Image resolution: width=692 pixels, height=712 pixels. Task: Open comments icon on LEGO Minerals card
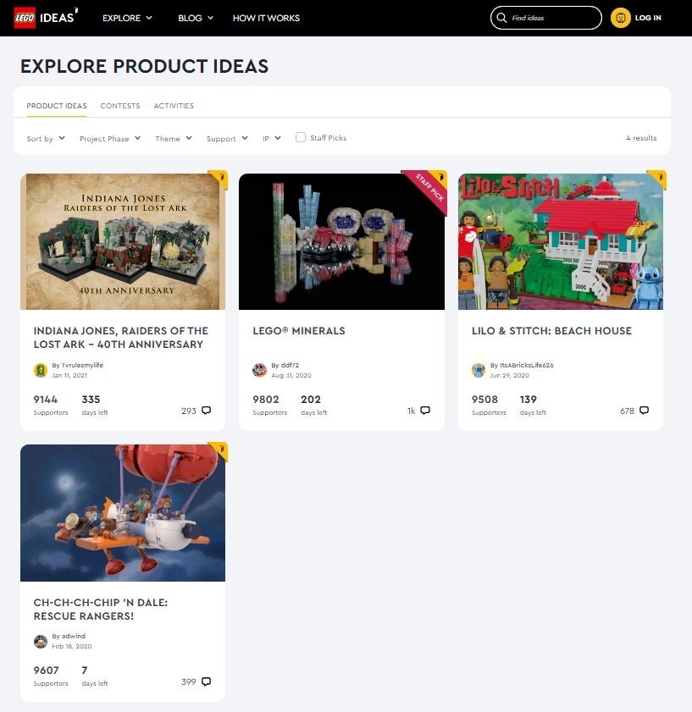(425, 411)
